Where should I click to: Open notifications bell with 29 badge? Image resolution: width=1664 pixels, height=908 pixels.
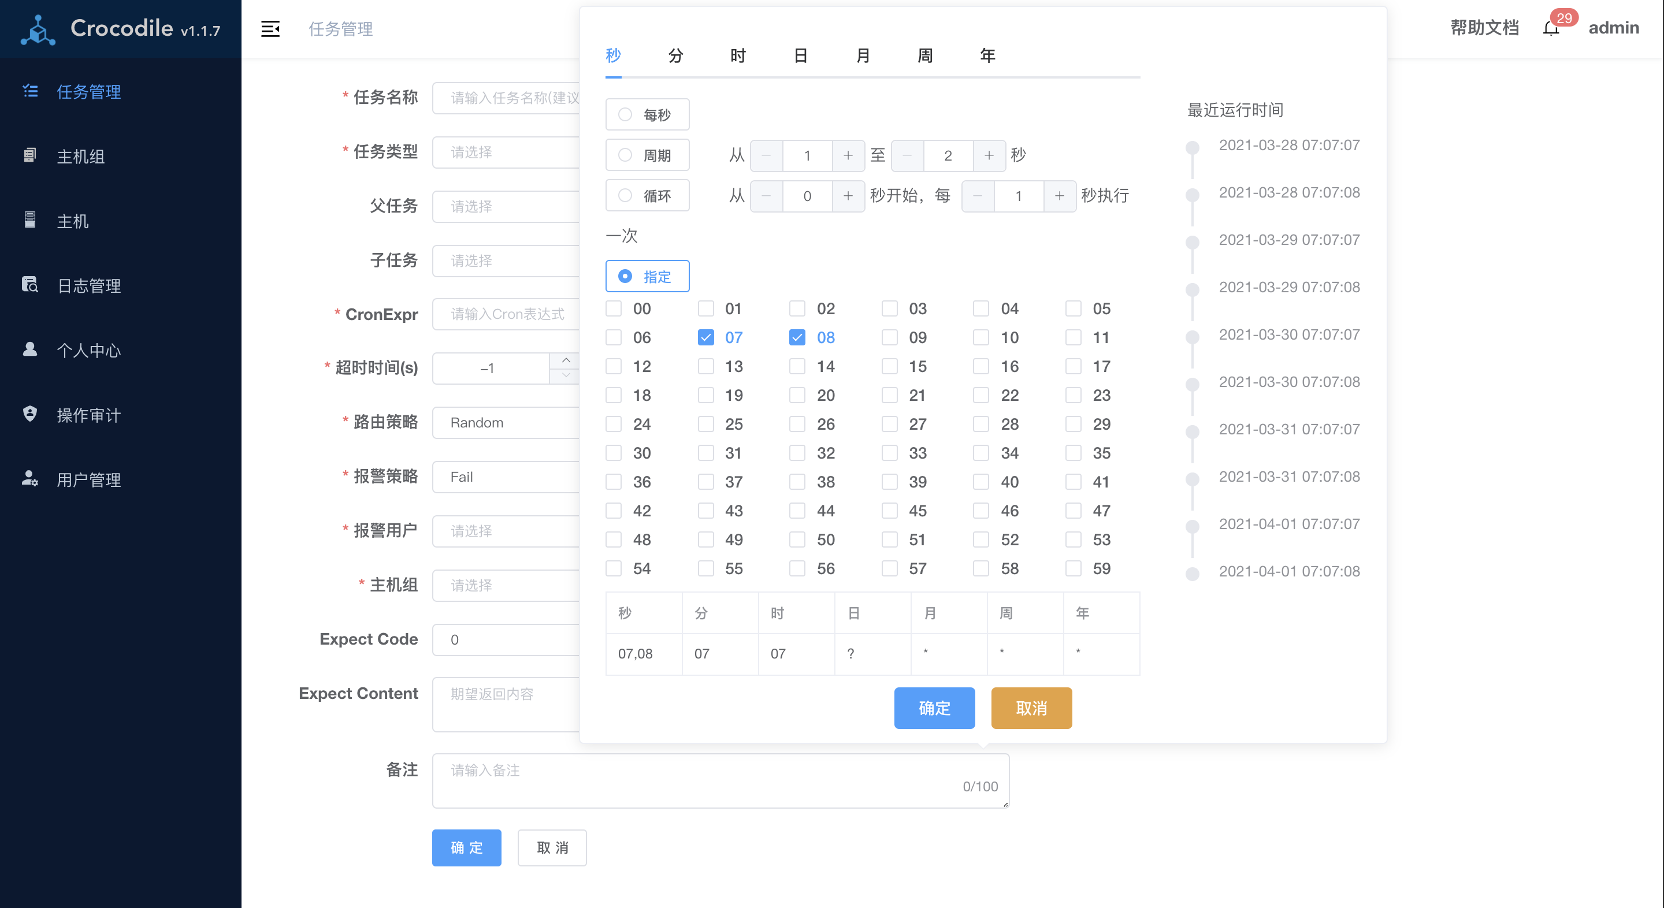point(1550,28)
